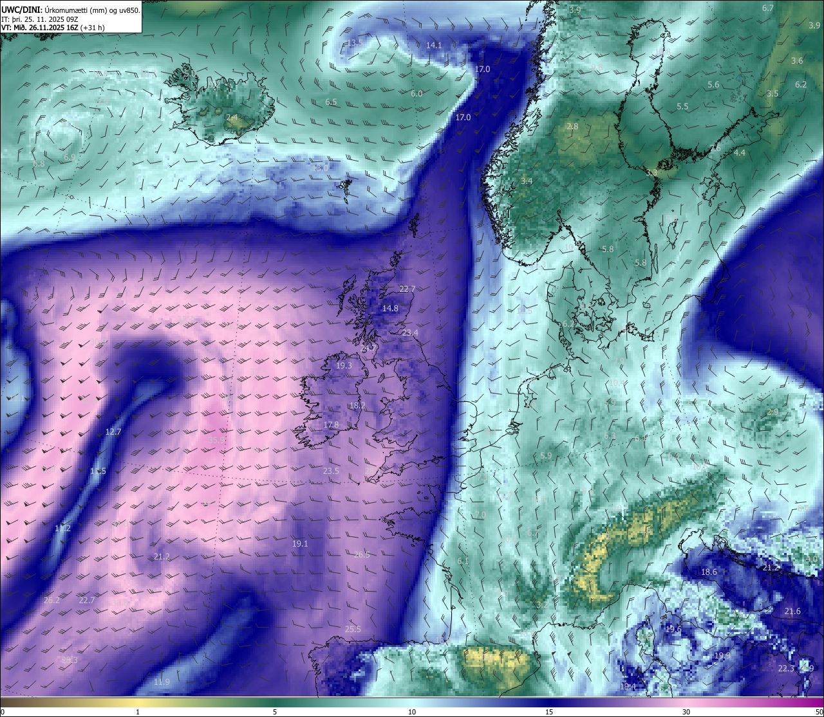Click the 17.8 value over southern Ireland
The width and height of the screenshot is (824, 717).
[x=331, y=425]
